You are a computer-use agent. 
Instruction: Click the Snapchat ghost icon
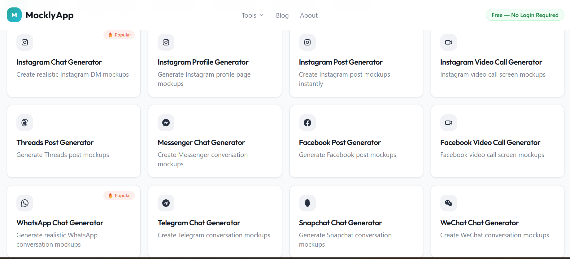pos(307,203)
